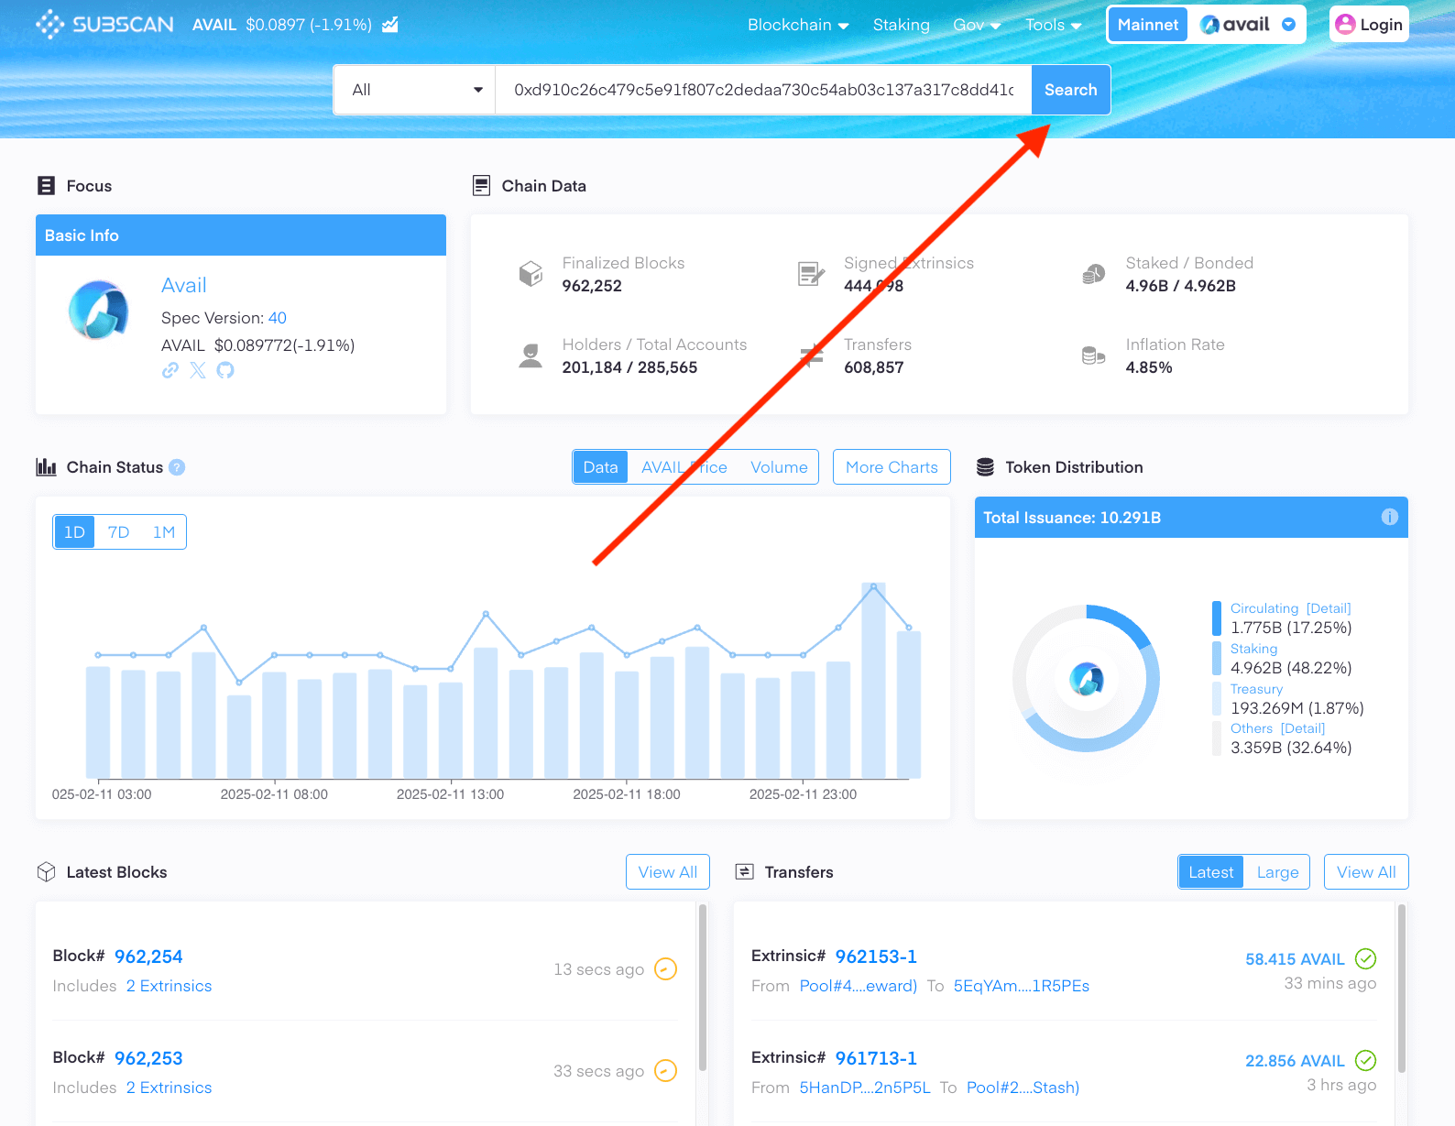The width and height of the screenshot is (1455, 1126).
Task: Open the Staking menu item
Action: 901,25
